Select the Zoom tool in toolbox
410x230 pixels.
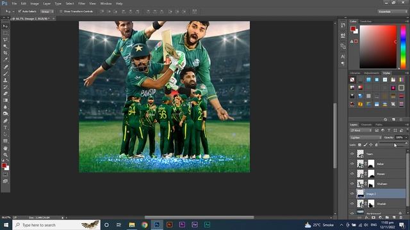(x=5, y=155)
